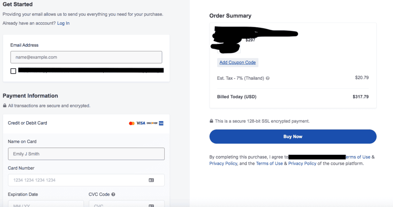Click the card icon inside Card Number field

coord(151,180)
